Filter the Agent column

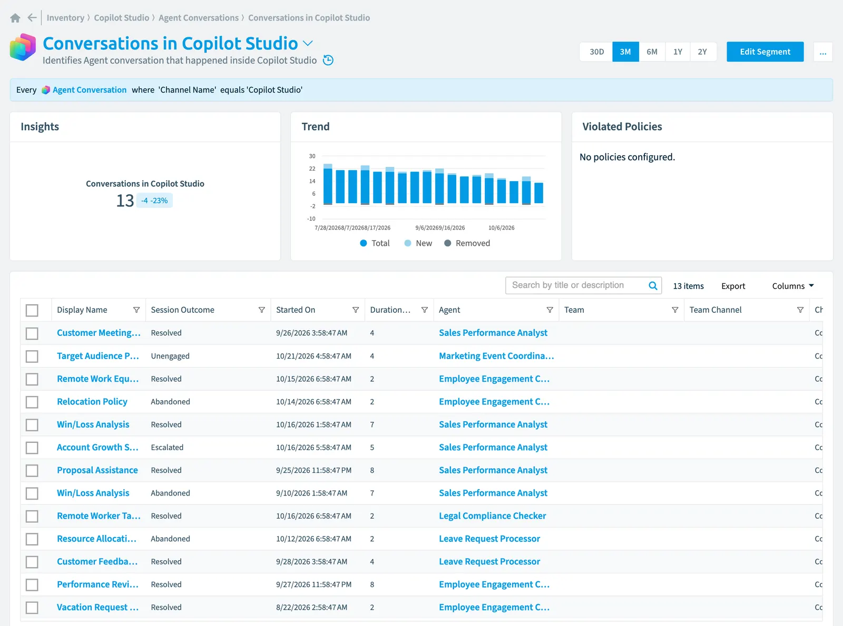[550, 310]
